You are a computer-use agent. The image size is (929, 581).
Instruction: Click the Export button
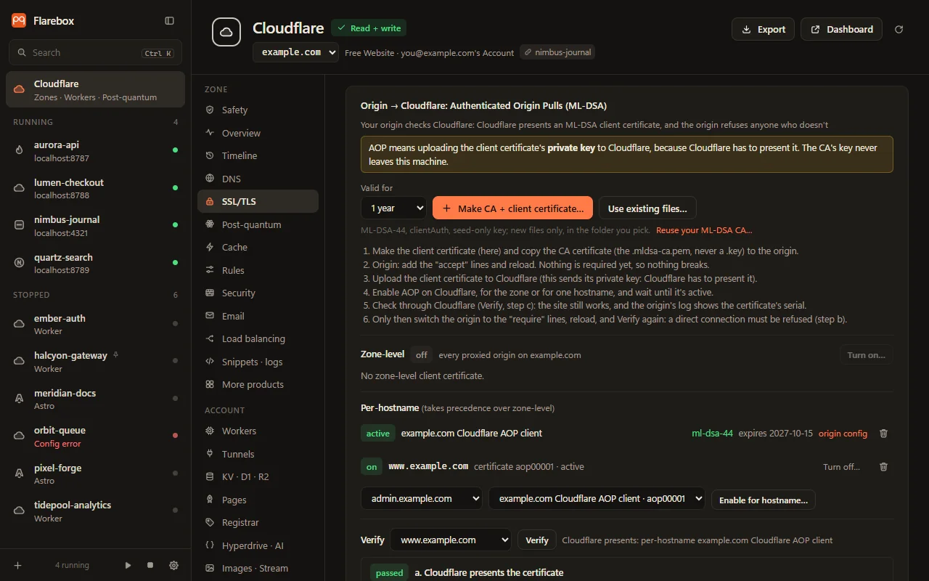pyautogui.click(x=763, y=29)
